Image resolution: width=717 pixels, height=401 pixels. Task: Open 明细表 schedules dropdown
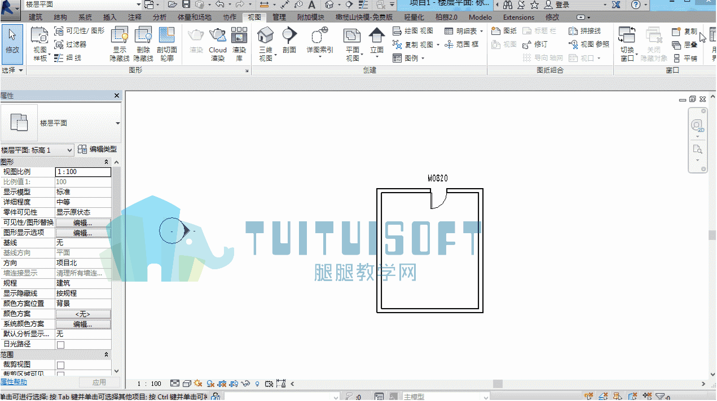(464, 31)
